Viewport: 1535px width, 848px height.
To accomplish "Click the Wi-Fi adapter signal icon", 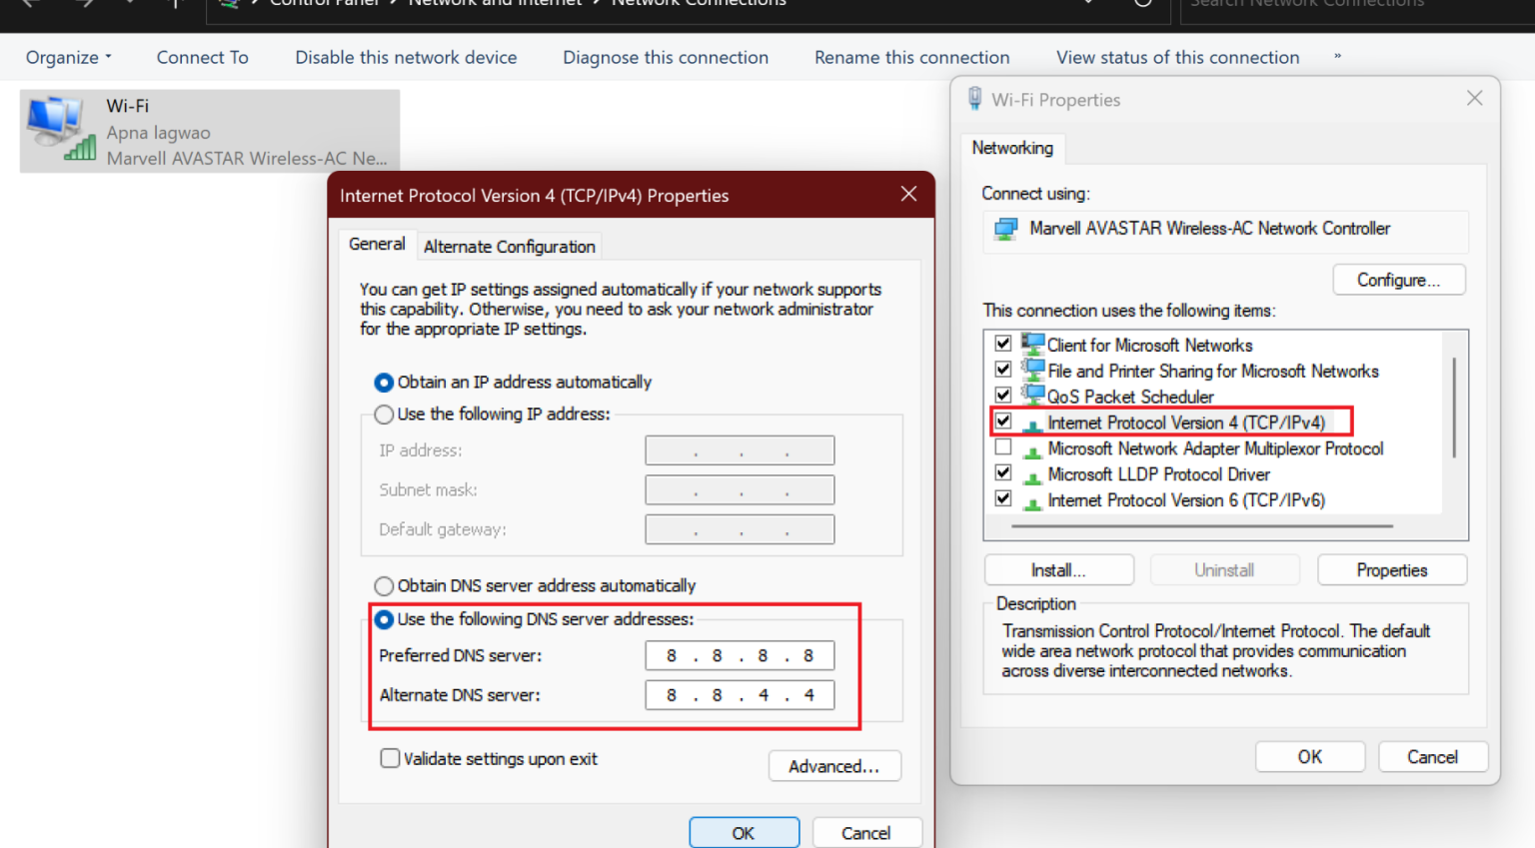I will point(61,129).
